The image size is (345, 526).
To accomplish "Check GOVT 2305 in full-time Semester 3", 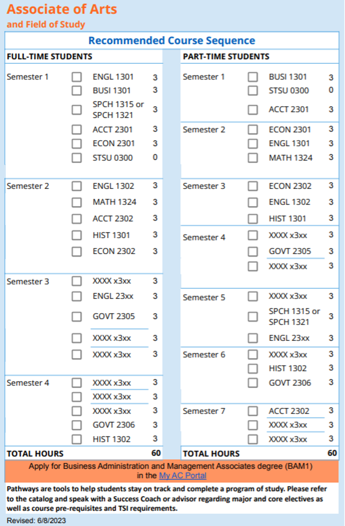I will point(77,317).
